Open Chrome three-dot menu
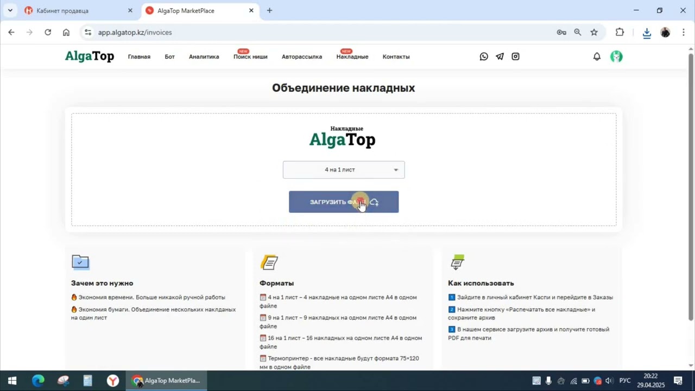 click(x=683, y=33)
